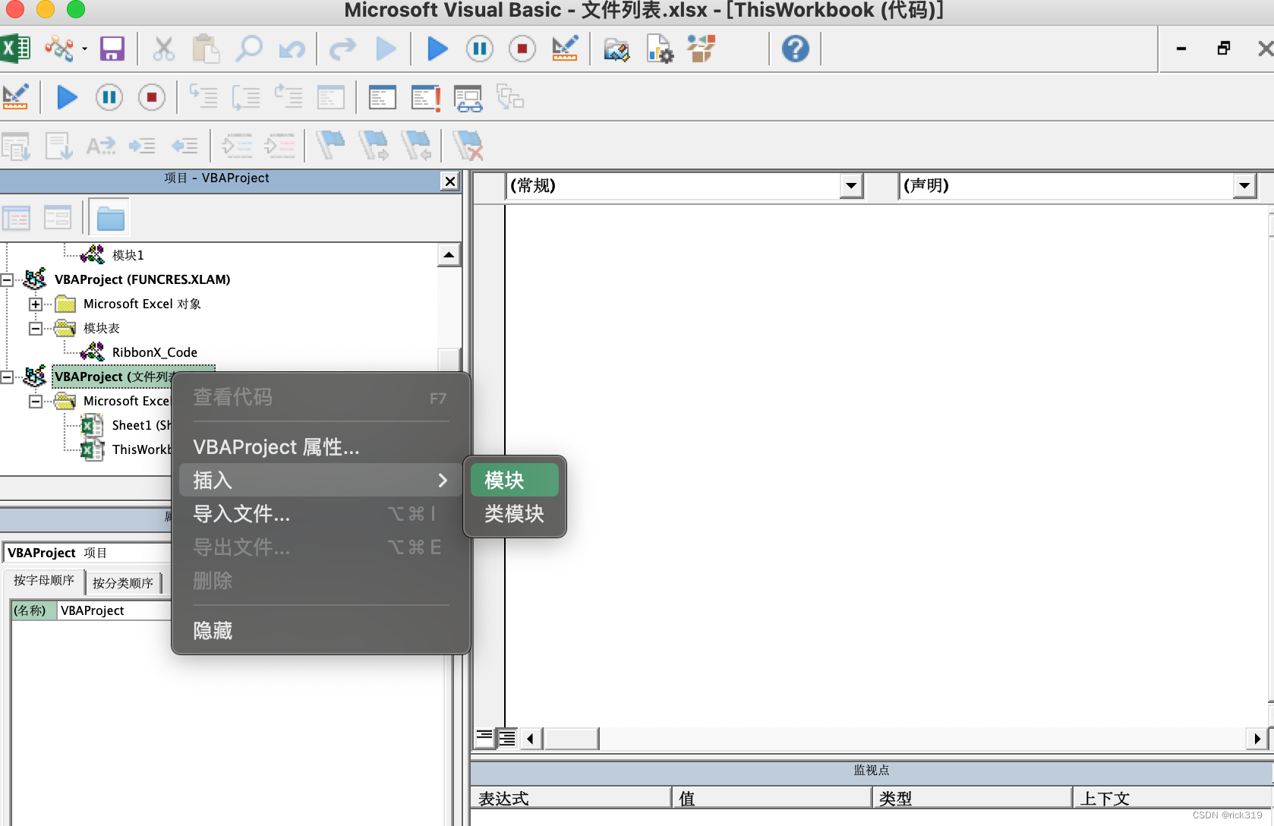Click Next Bookmark flag icon

click(x=373, y=144)
